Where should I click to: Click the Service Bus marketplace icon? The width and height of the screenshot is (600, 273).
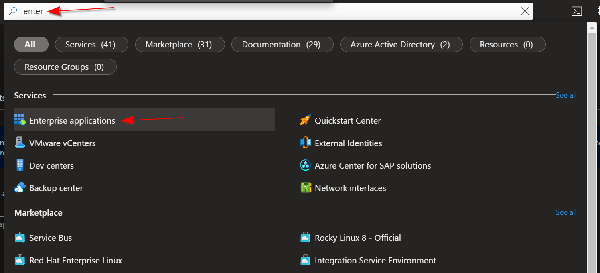point(20,237)
